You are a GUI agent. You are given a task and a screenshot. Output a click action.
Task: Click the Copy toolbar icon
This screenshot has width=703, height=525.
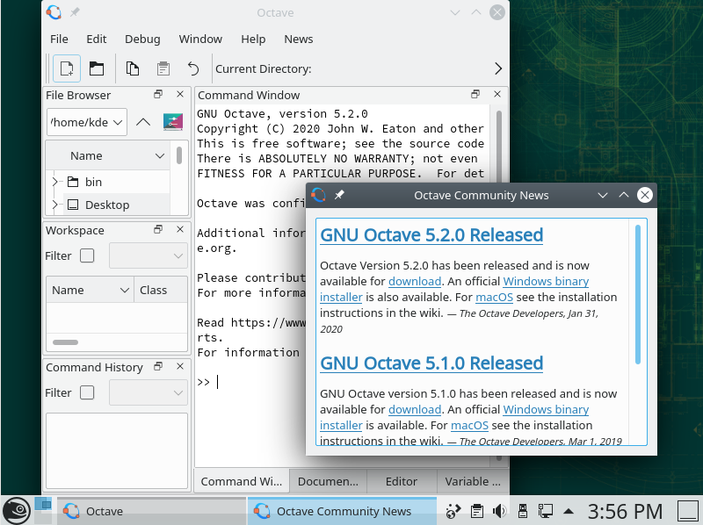[x=132, y=68]
